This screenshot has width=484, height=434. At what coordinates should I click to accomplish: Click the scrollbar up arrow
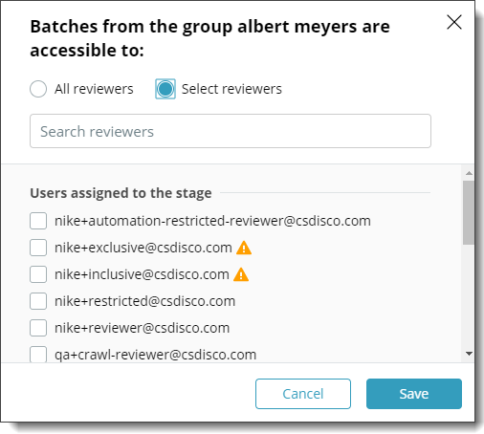click(469, 173)
